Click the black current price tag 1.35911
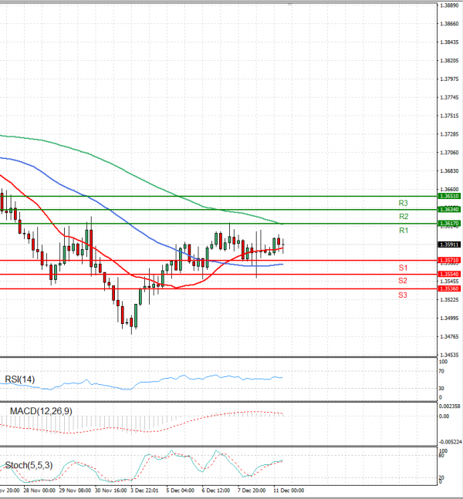Screen dimensions: 463x499 tap(450, 244)
